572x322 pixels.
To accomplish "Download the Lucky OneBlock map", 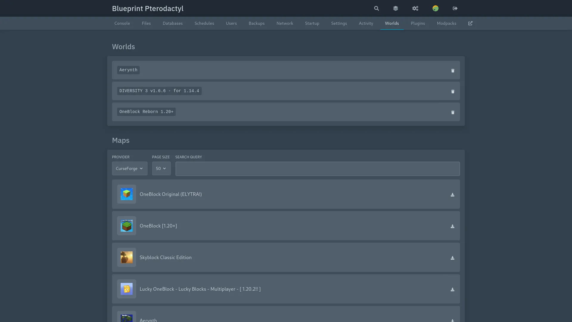I will 452,290.
